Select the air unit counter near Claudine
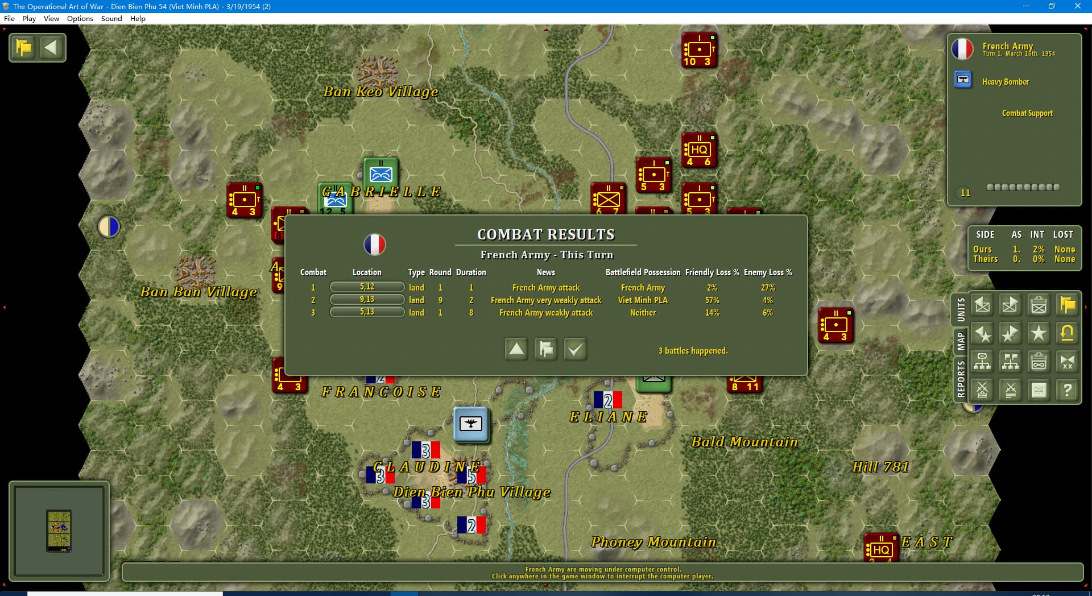Viewport: 1092px width, 596px height. tap(471, 424)
